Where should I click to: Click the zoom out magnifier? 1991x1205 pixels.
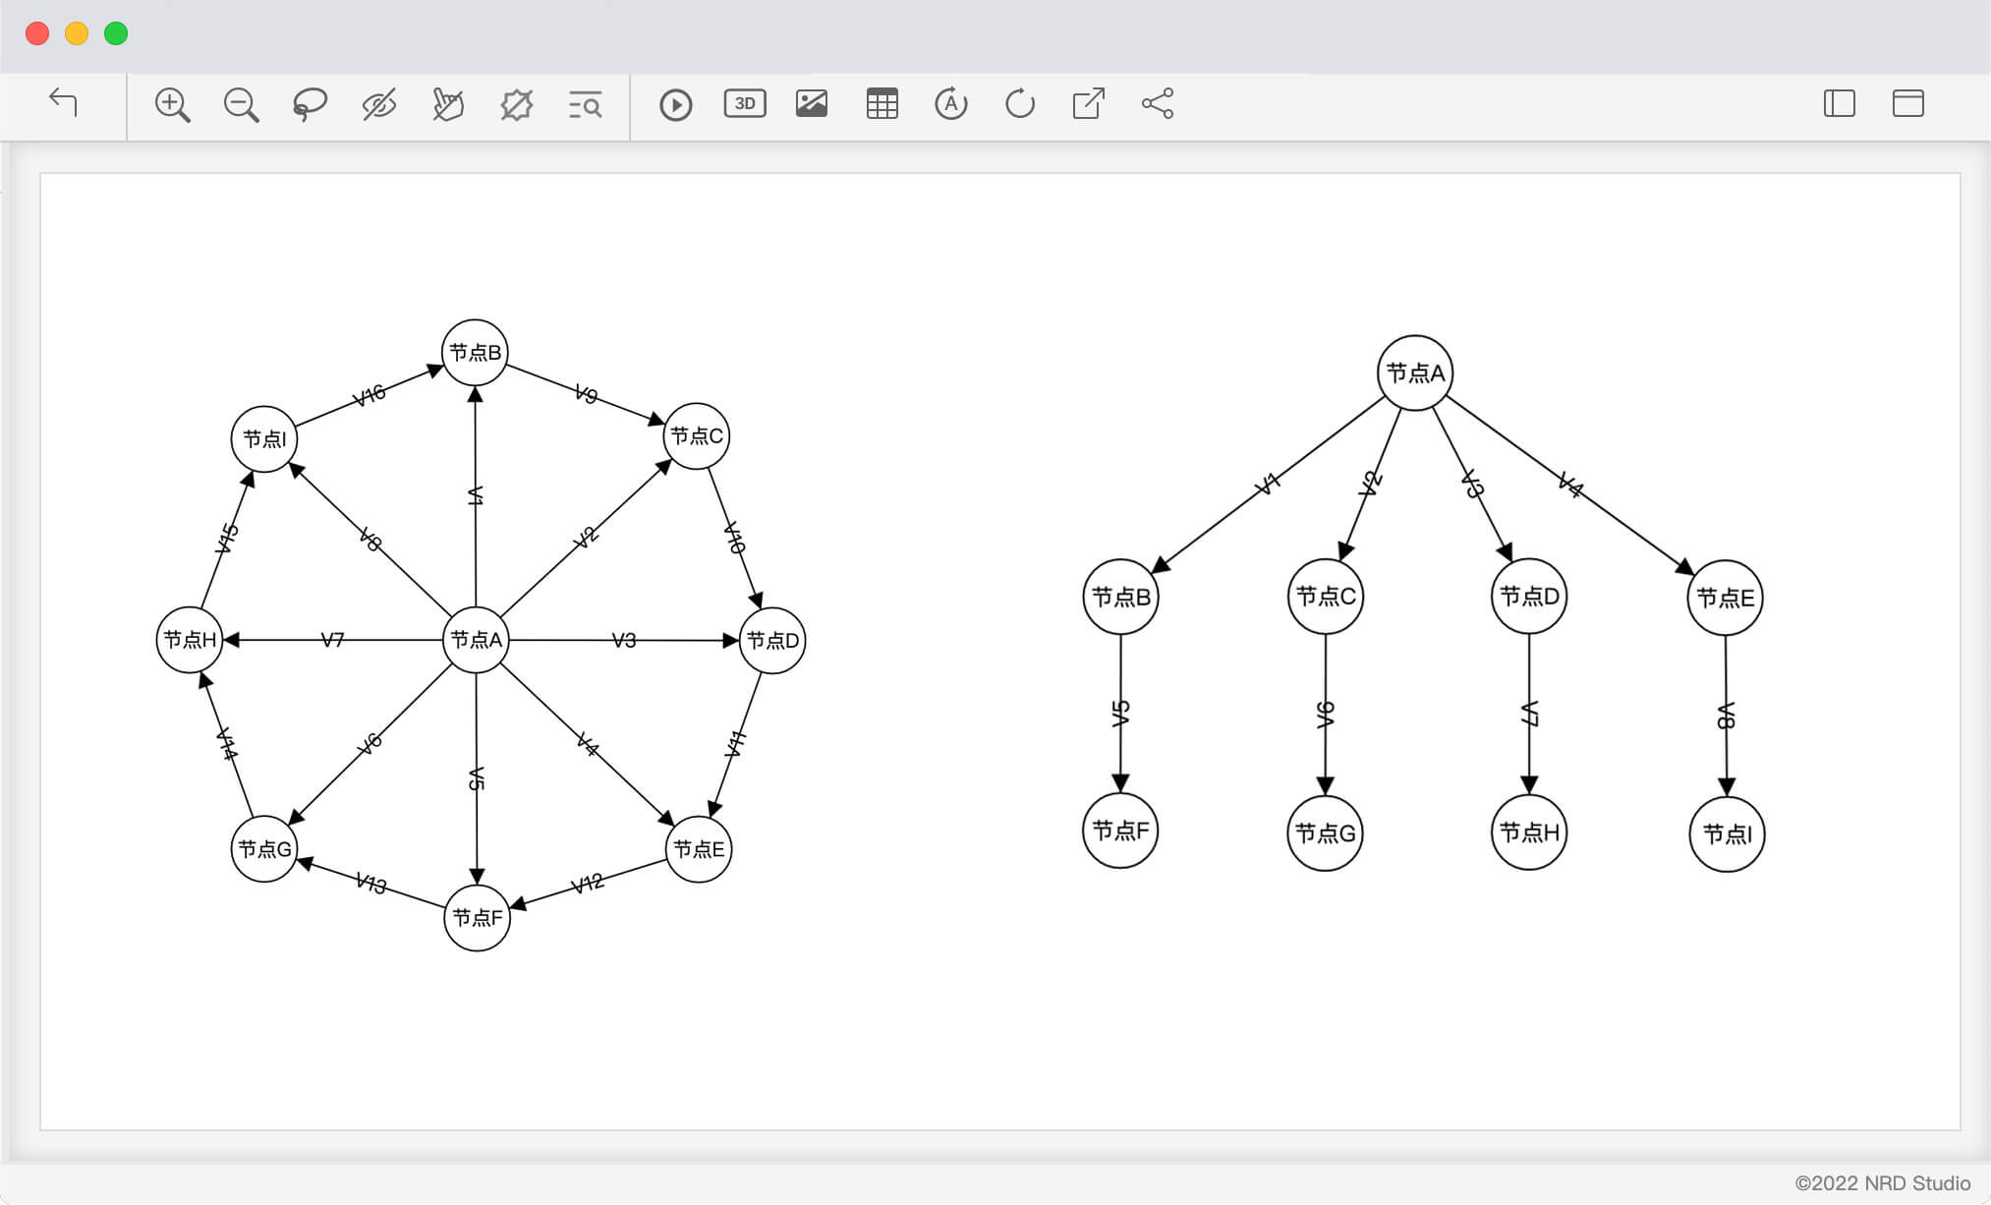tap(241, 104)
